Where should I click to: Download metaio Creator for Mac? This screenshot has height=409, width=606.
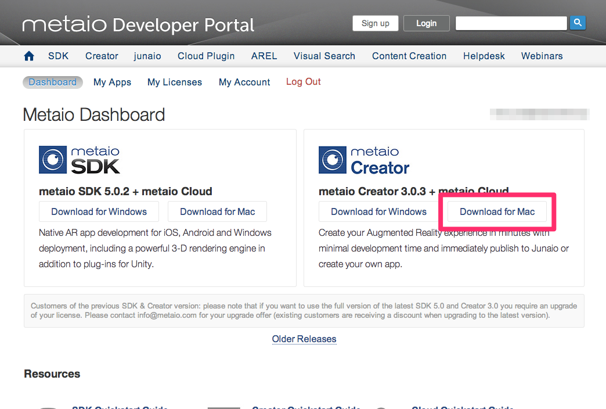pyautogui.click(x=497, y=211)
